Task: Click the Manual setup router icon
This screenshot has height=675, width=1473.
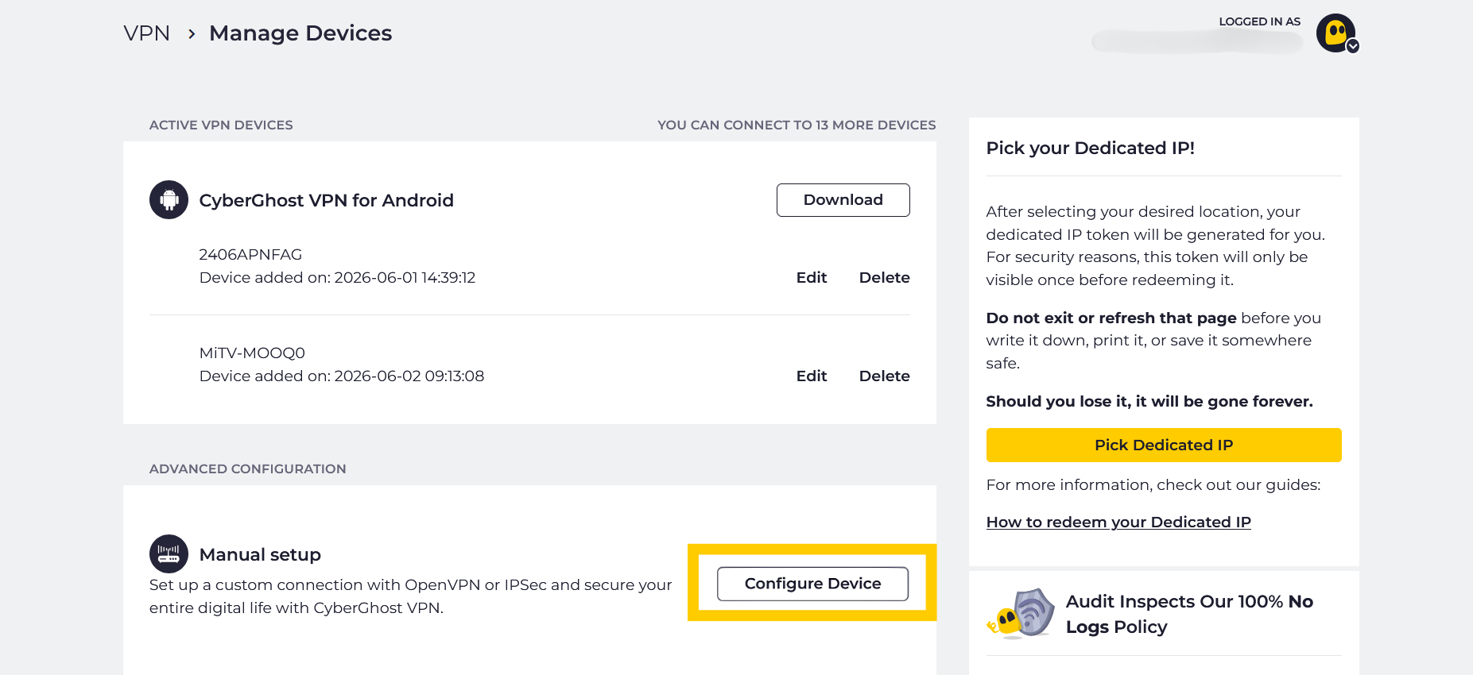Action: pyautogui.click(x=169, y=553)
